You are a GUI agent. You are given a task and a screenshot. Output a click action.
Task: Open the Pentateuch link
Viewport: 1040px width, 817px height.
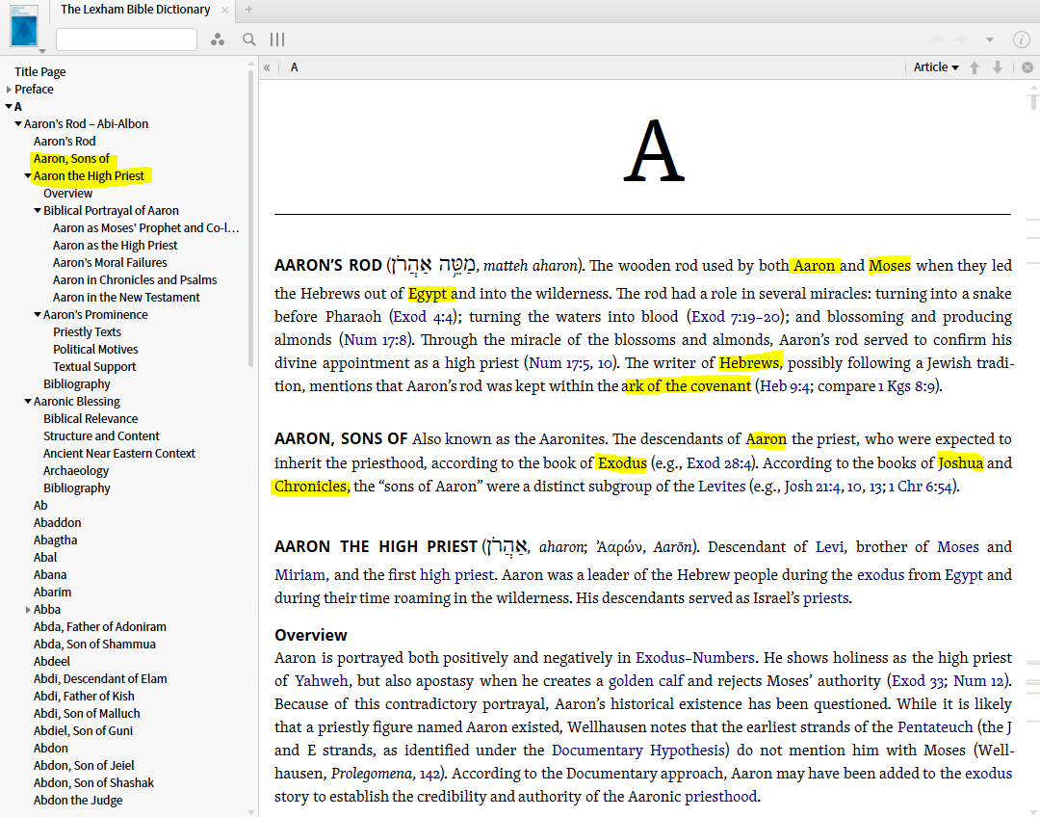click(x=934, y=727)
